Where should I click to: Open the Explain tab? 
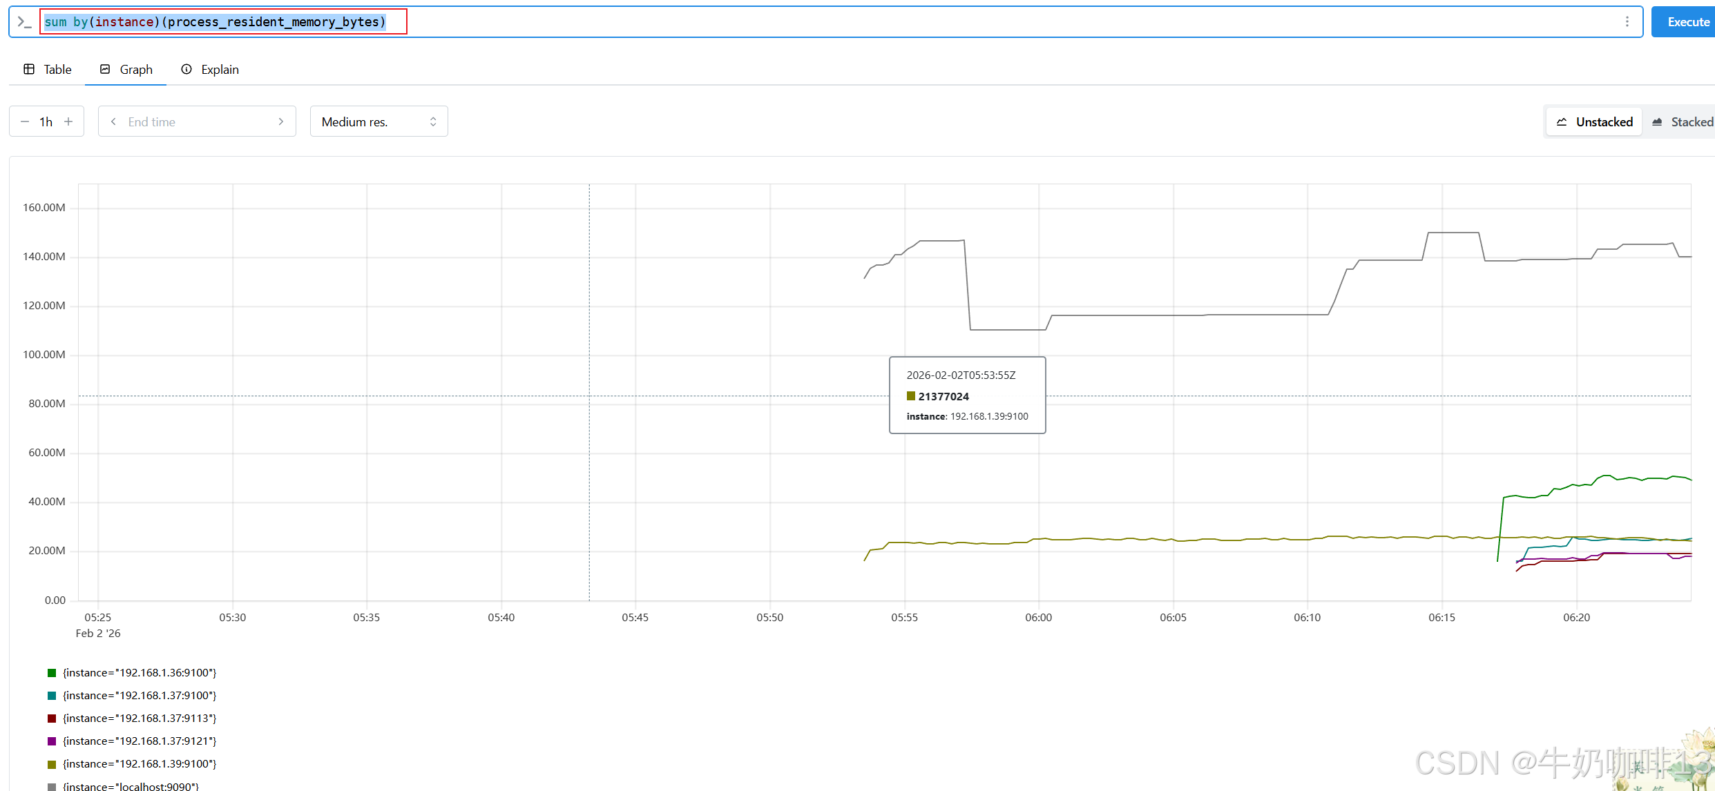(x=220, y=69)
